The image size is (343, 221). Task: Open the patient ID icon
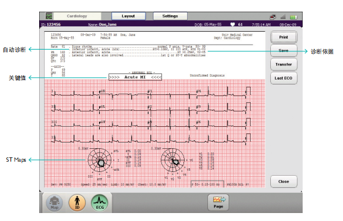(x=77, y=203)
